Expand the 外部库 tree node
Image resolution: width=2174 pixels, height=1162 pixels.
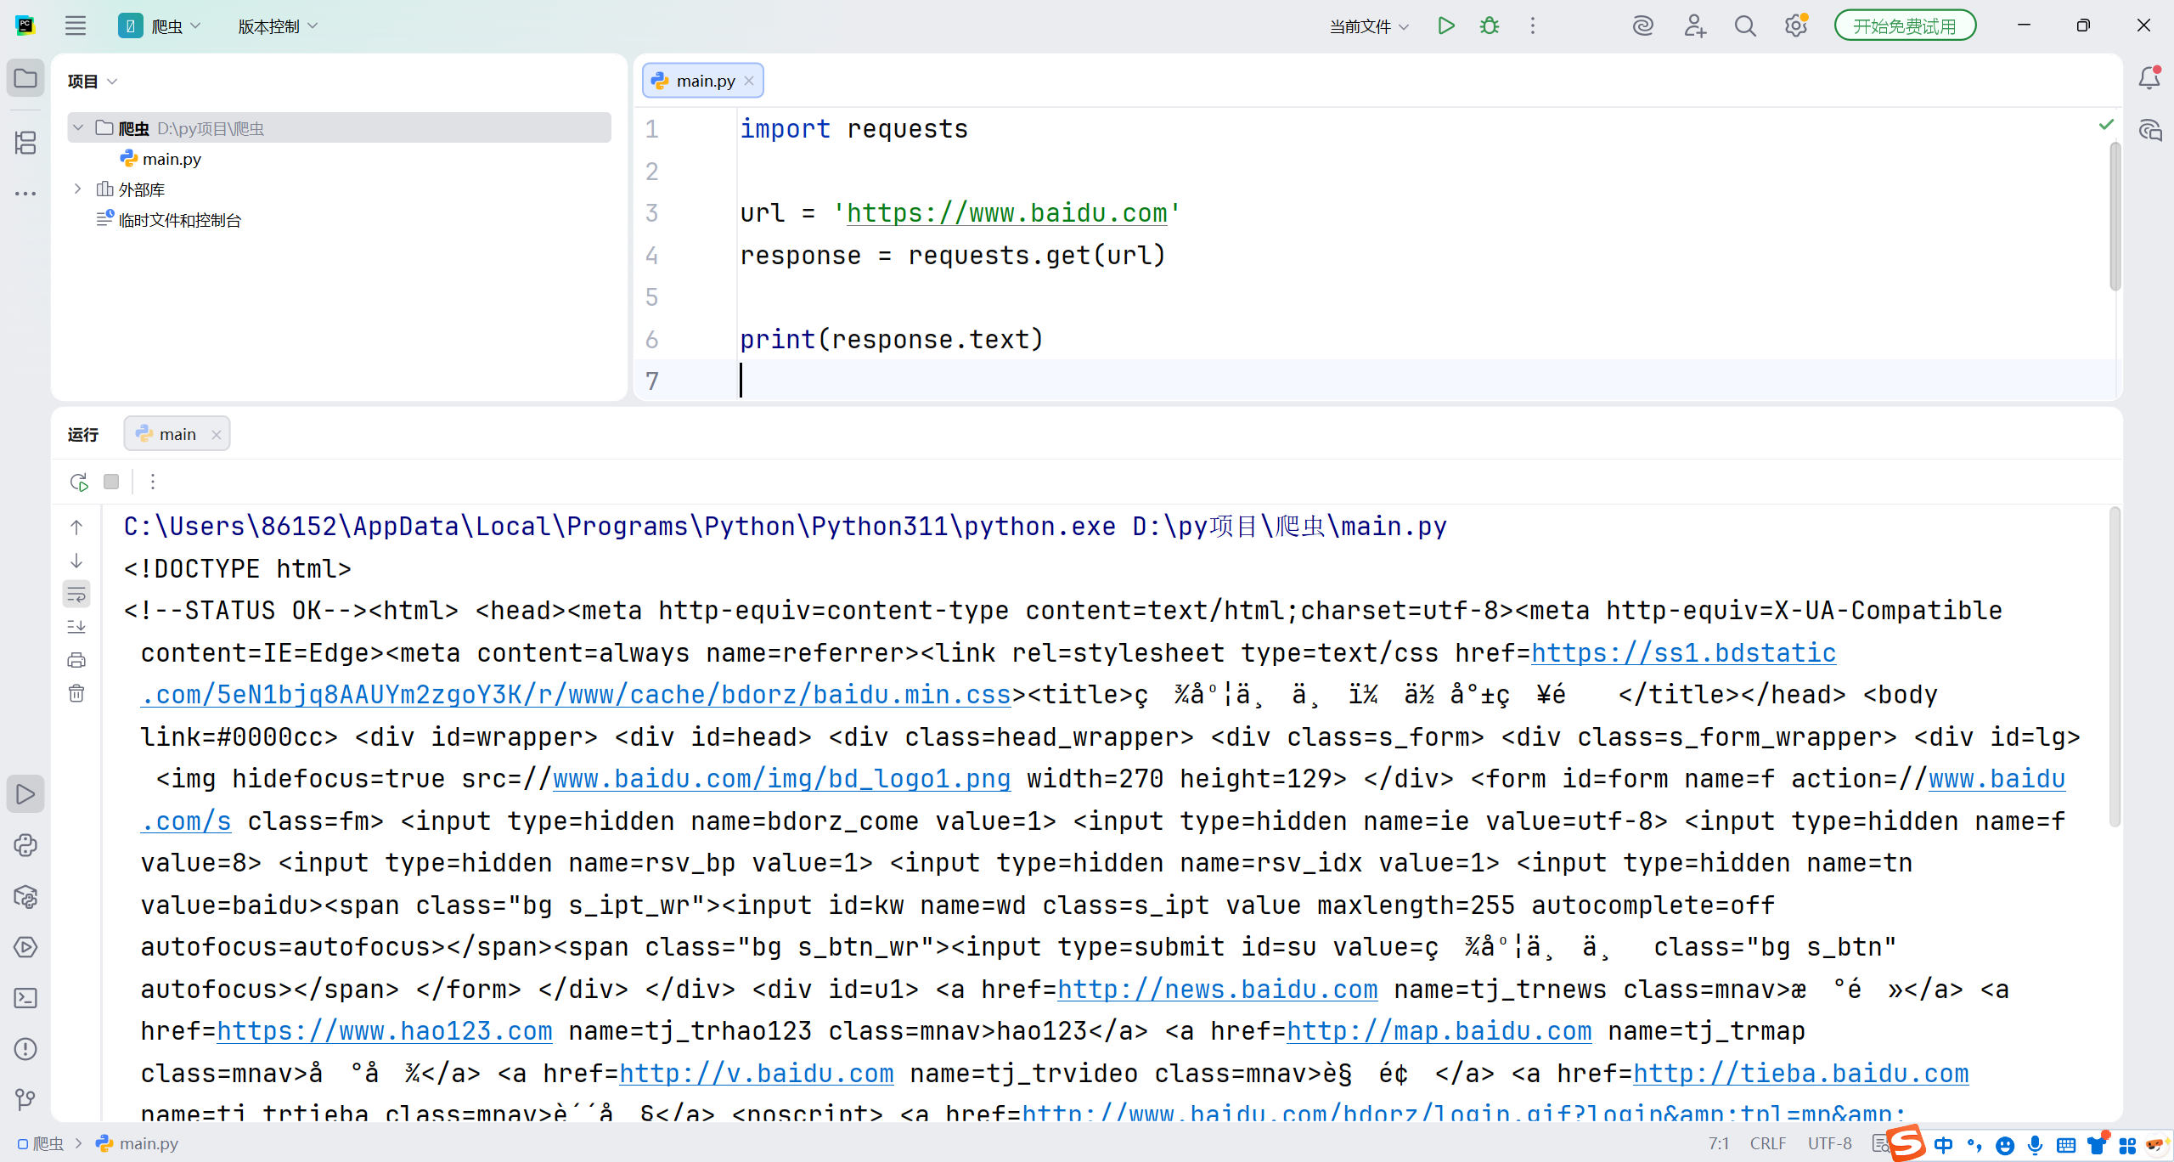(x=78, y=189)
